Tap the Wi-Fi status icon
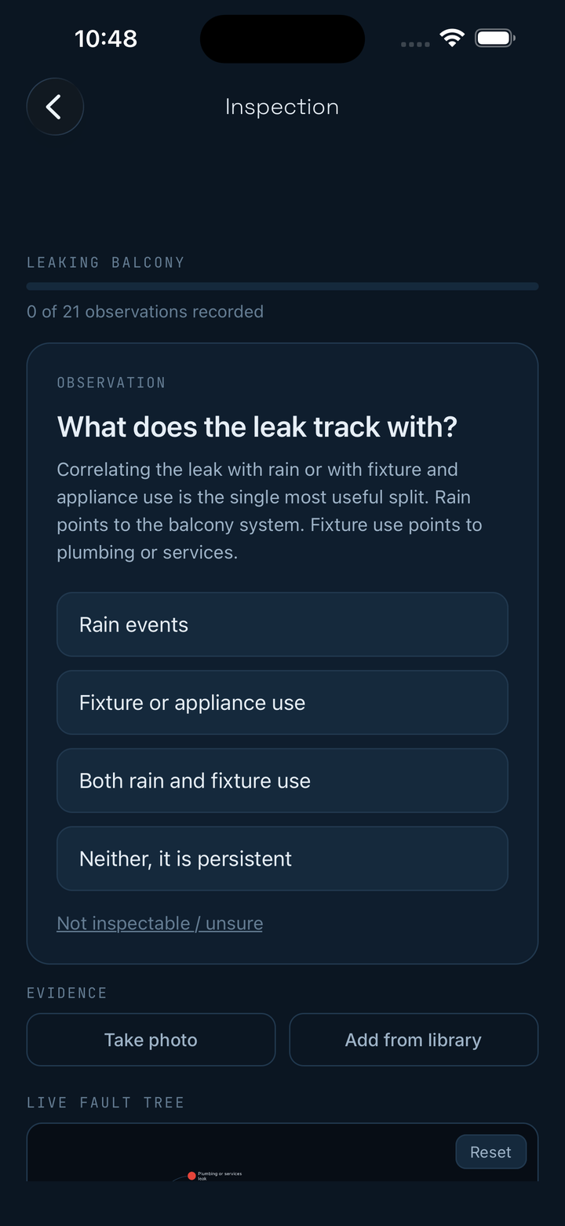 (452, 38)
